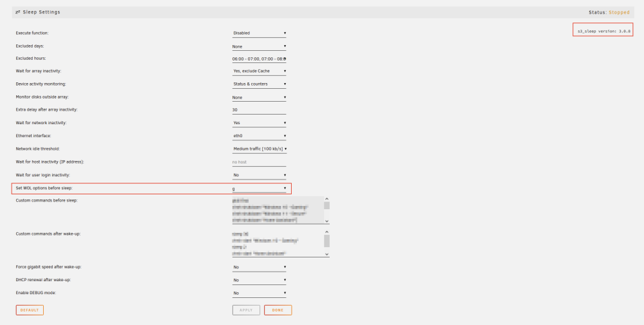The width and height of the screenshot is (644, 325).
Task: Click the Sleep Settings heading text
Action: (41, 12)
